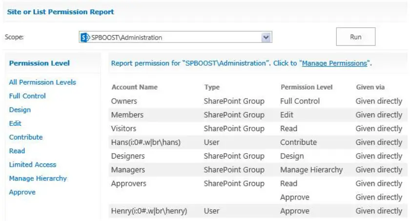The image size is (410, 221).
Task: Click the Run button
Action: [x=356, y=37]
